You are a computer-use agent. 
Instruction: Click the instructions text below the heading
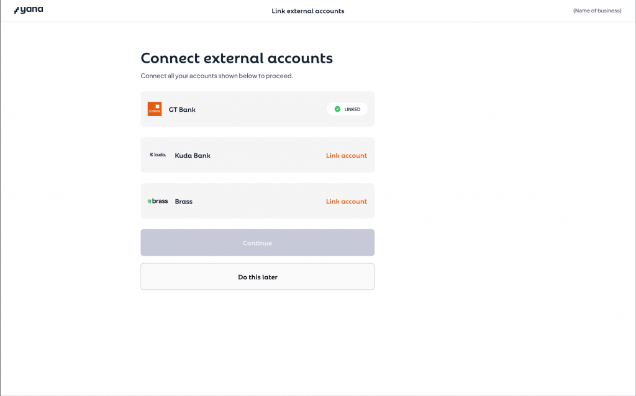[216, 76]
